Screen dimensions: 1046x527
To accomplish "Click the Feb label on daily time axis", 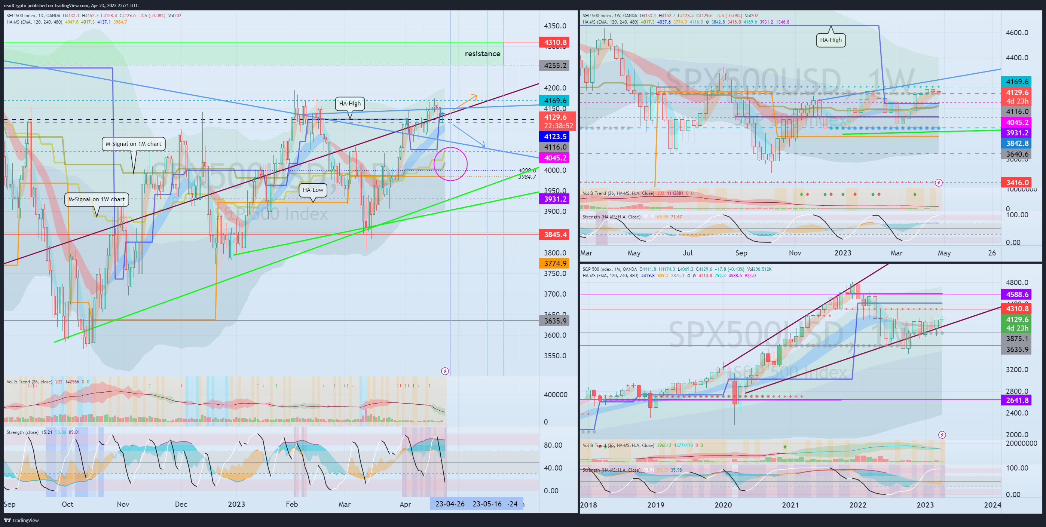I will [x=291, y=504].
